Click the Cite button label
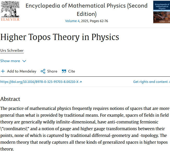 72,71
